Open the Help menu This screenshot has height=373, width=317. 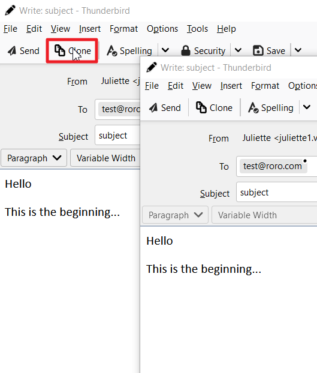coord(227,29)
